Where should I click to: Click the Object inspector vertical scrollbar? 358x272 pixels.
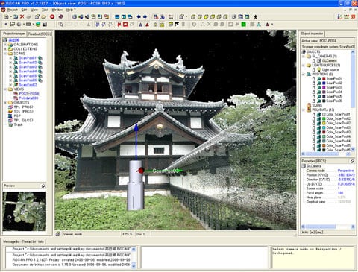353,100
